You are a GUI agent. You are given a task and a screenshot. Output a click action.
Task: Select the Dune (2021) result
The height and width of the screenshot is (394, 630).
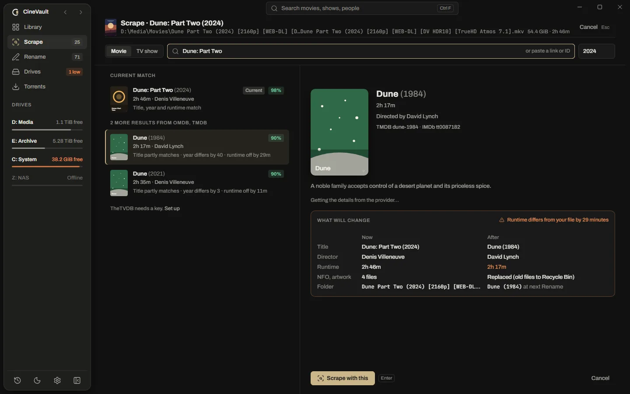pyautogui.click(x=197, y=183)
